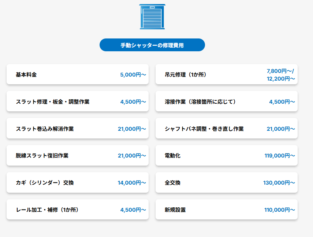
Task: Click the blue shutter illustration icon
Action: point(152,17)
